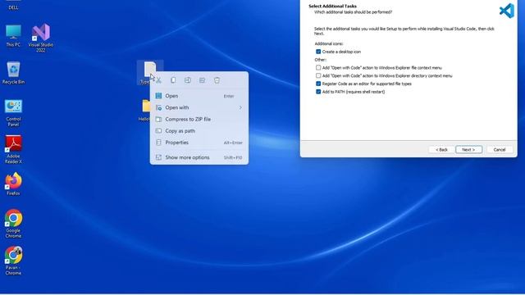The height and width of the screenshot is (295, 525).
Task: Click the Rename icon in context menu
Action: point(188,80)
